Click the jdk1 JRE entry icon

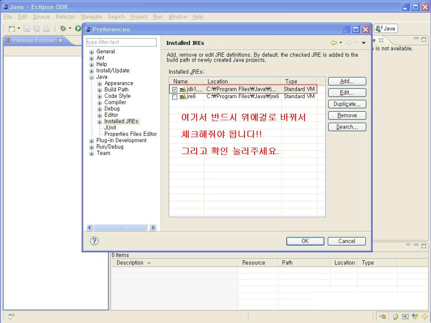tap(183, 89)
